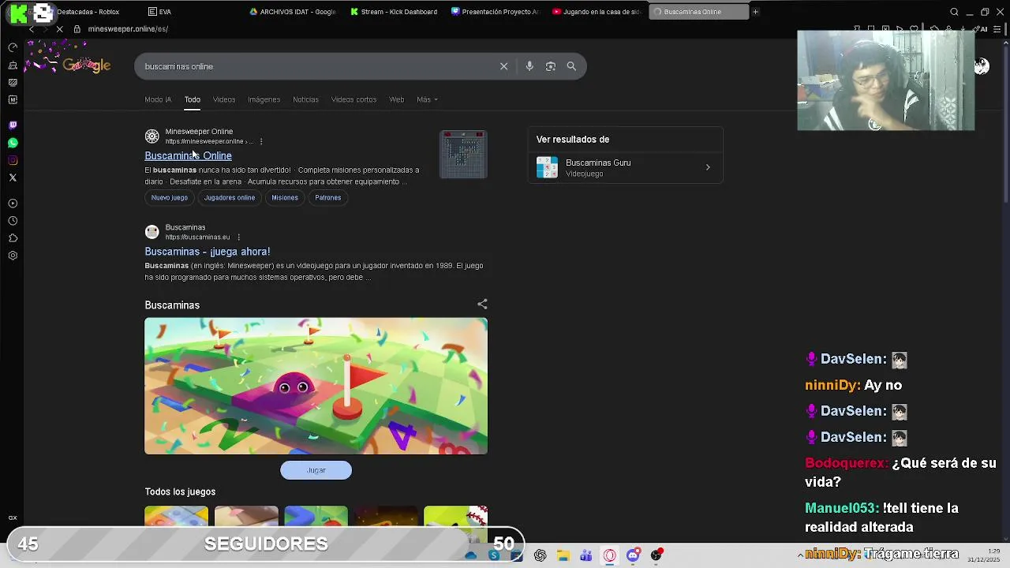Expand the Buscaminas Guru result arrow
Viewport: 1010px width, 568px height.
click(708, 167)
